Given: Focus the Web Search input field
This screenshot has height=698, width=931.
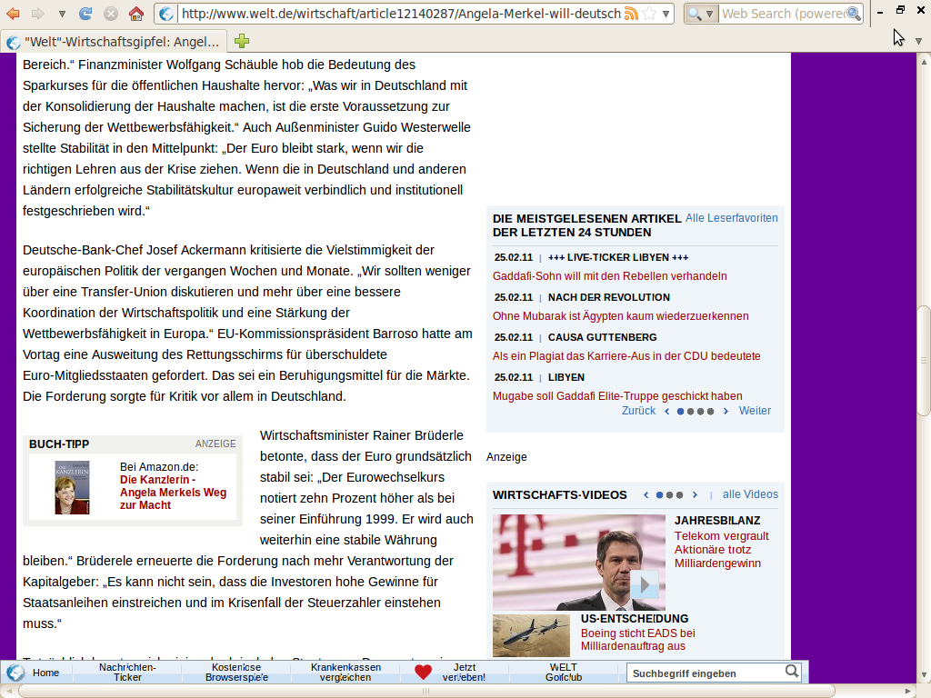Looking at the screenshot, I should [783, 14].
